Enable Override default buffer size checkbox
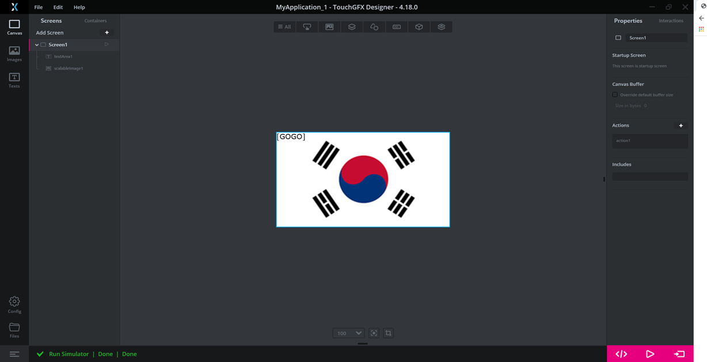This screenshot has width=707, height=362. click(615, 95)
